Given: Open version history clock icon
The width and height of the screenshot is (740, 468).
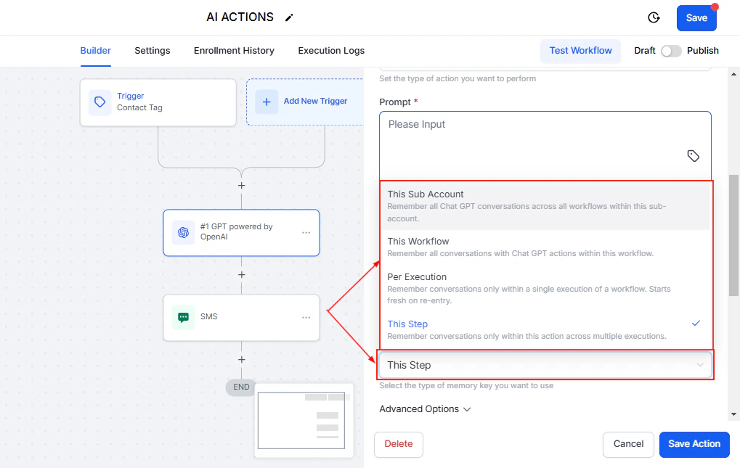Looking at the screenshot, I should [654, 17].
